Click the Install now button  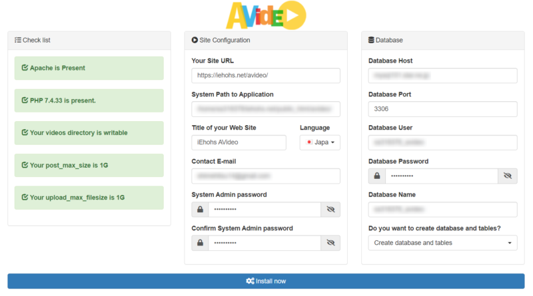(x=266, y=281)
